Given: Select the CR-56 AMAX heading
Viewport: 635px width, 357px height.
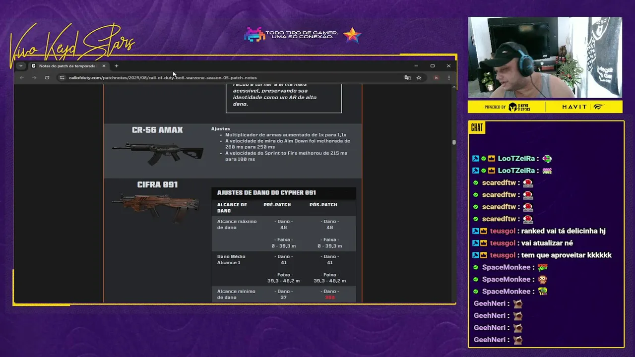Looking at the screenshot, I should point(157,130).
